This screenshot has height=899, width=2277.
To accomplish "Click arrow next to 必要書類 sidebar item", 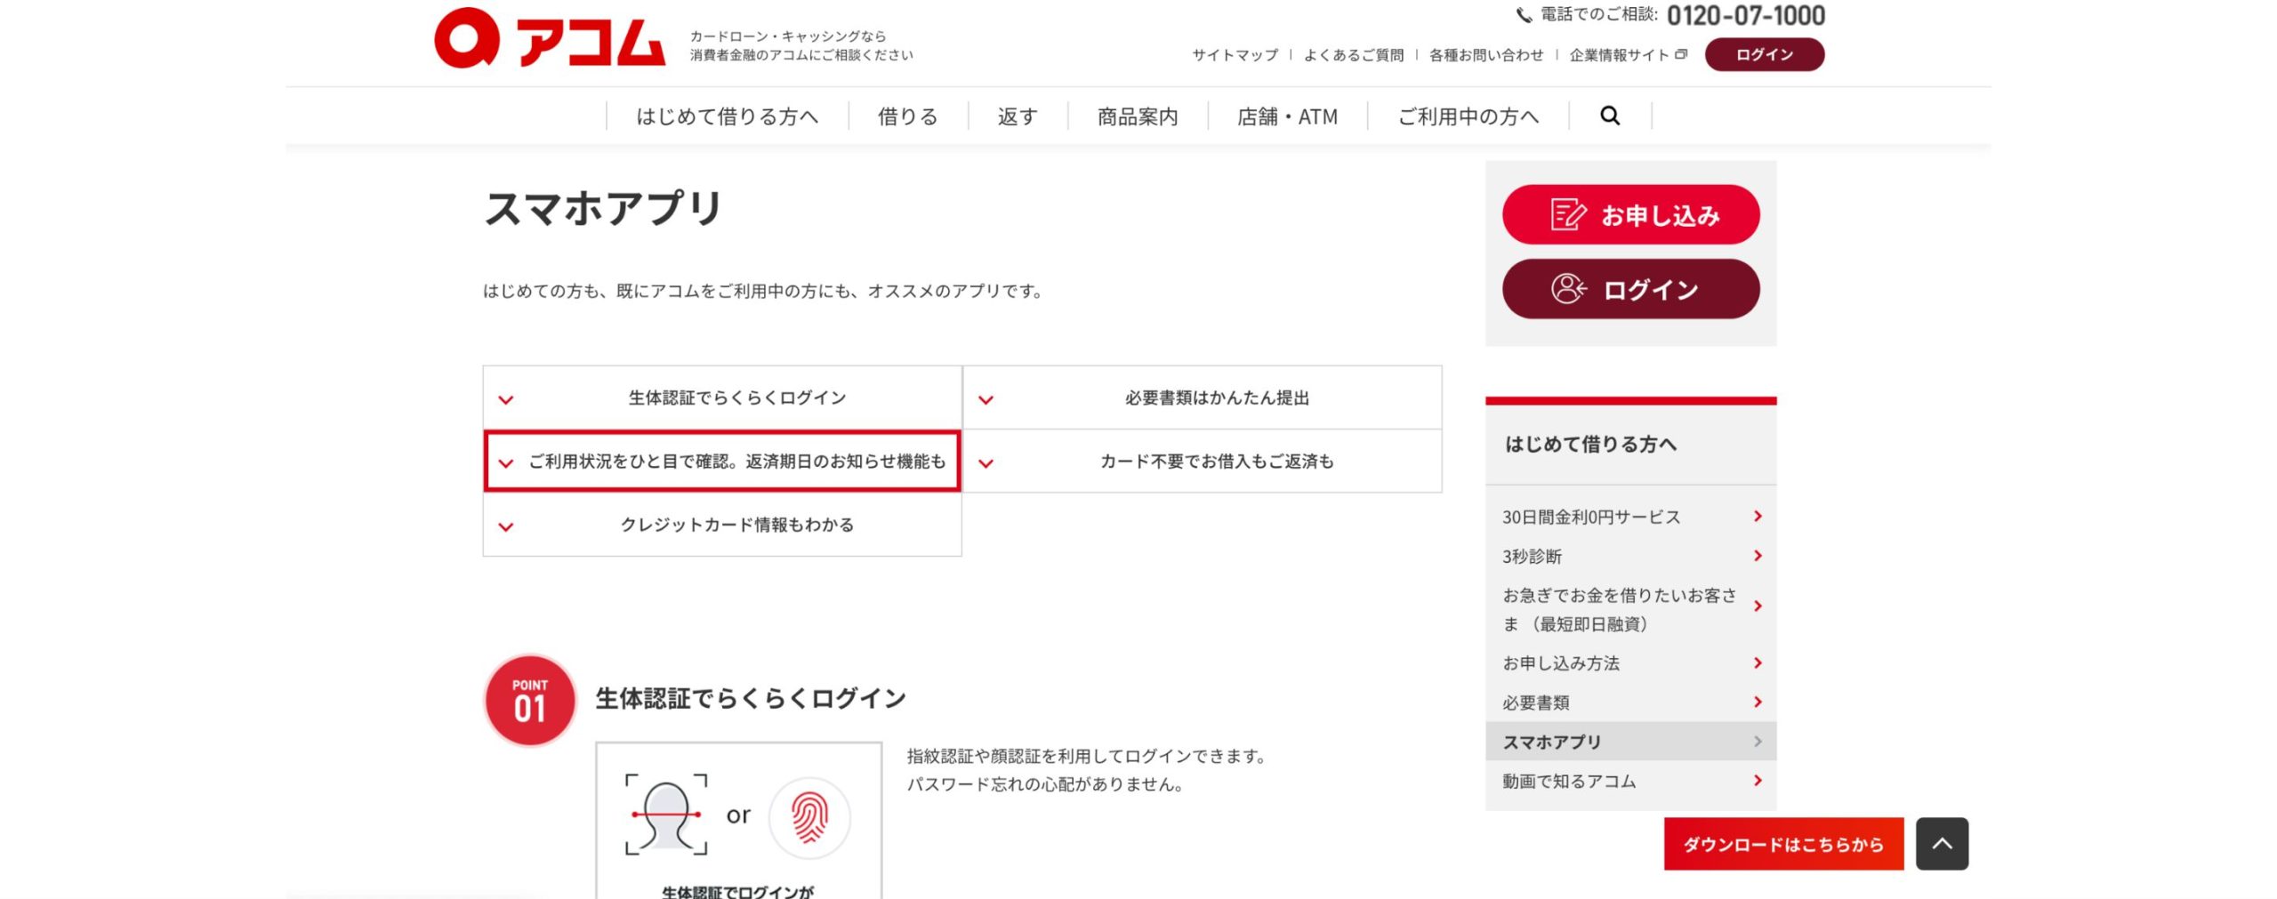I will (x=1758, y=702).
